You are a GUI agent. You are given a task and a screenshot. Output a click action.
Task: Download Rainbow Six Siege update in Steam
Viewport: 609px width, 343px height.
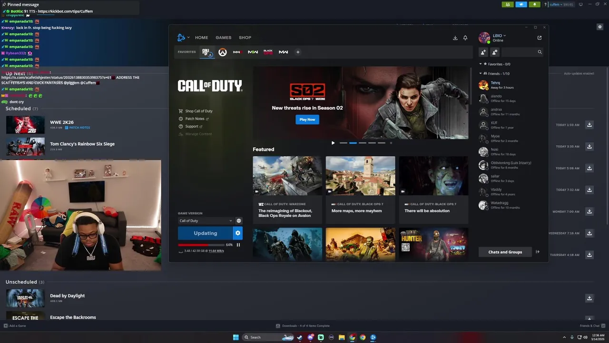pyautogui.click(x=589, y=146)
